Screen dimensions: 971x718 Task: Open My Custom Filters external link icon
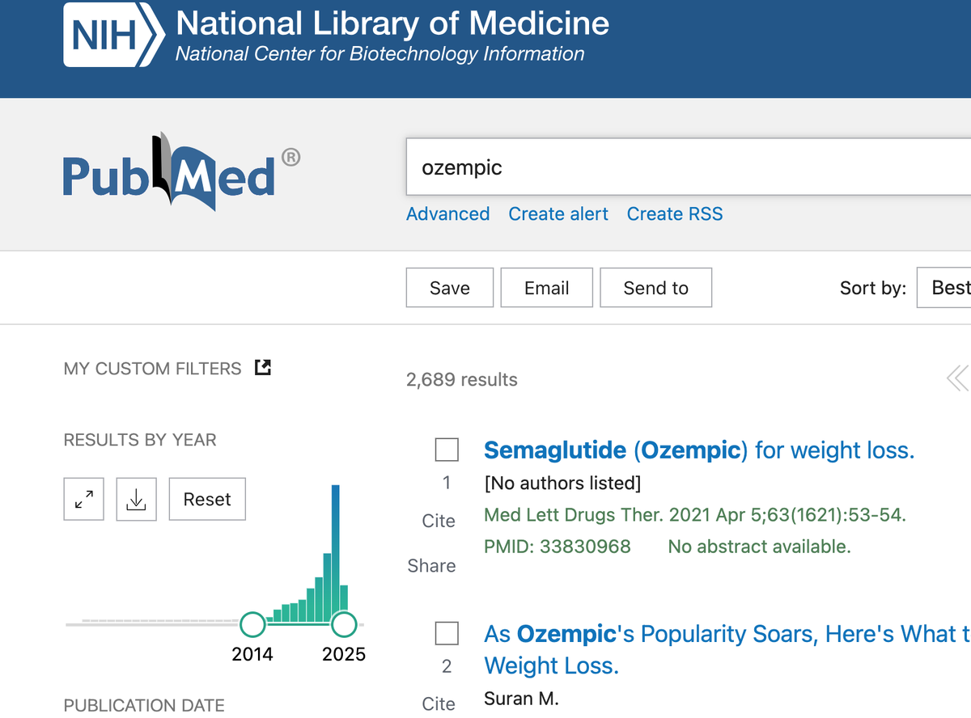[262, 368]
